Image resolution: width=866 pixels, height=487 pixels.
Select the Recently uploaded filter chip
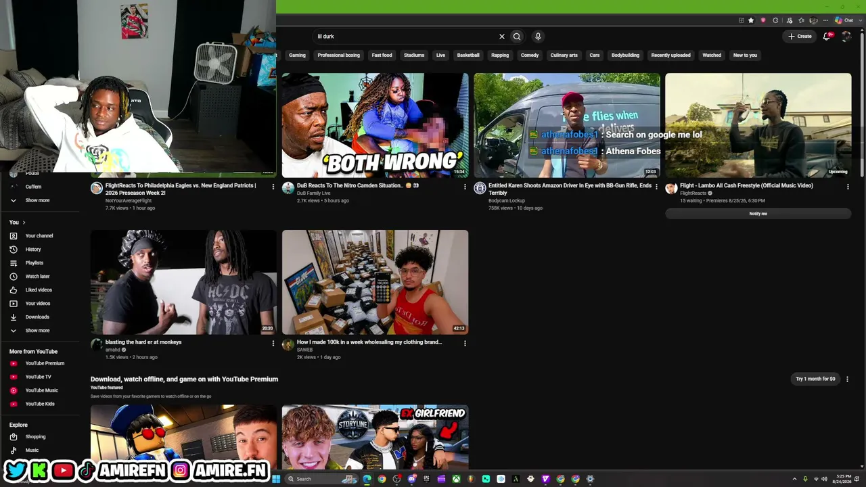pyautogui.click(x=670, y=55)
